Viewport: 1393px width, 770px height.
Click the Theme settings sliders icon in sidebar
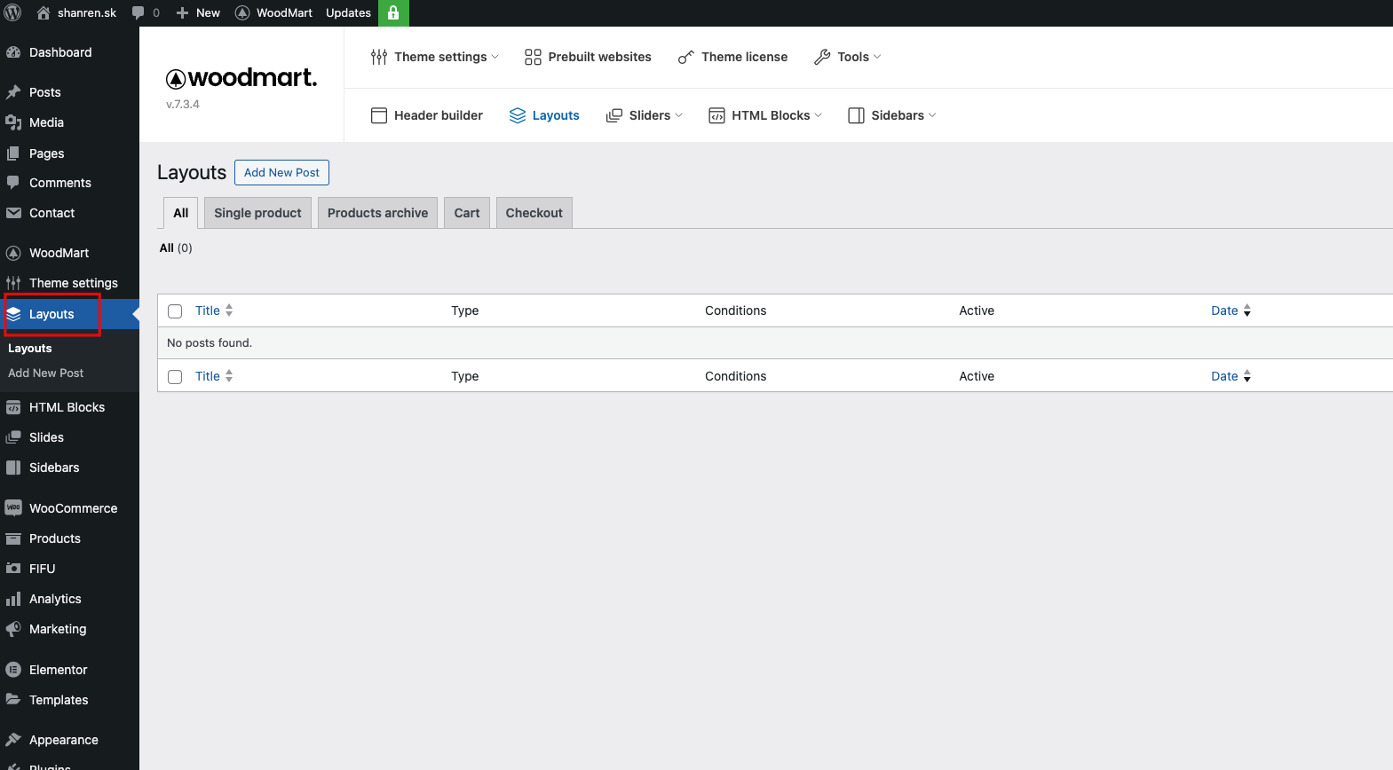click(x=13, y=283)
